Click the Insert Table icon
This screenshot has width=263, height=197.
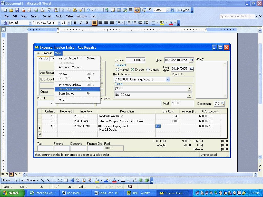pos(119,10)
